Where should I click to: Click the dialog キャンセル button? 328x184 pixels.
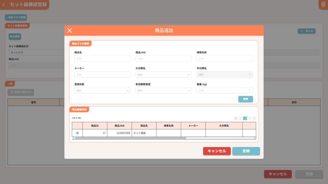(217, 151)
